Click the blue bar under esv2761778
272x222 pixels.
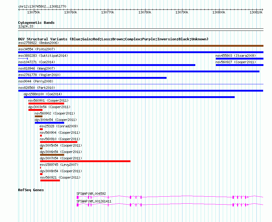click(x=92, y=78)
